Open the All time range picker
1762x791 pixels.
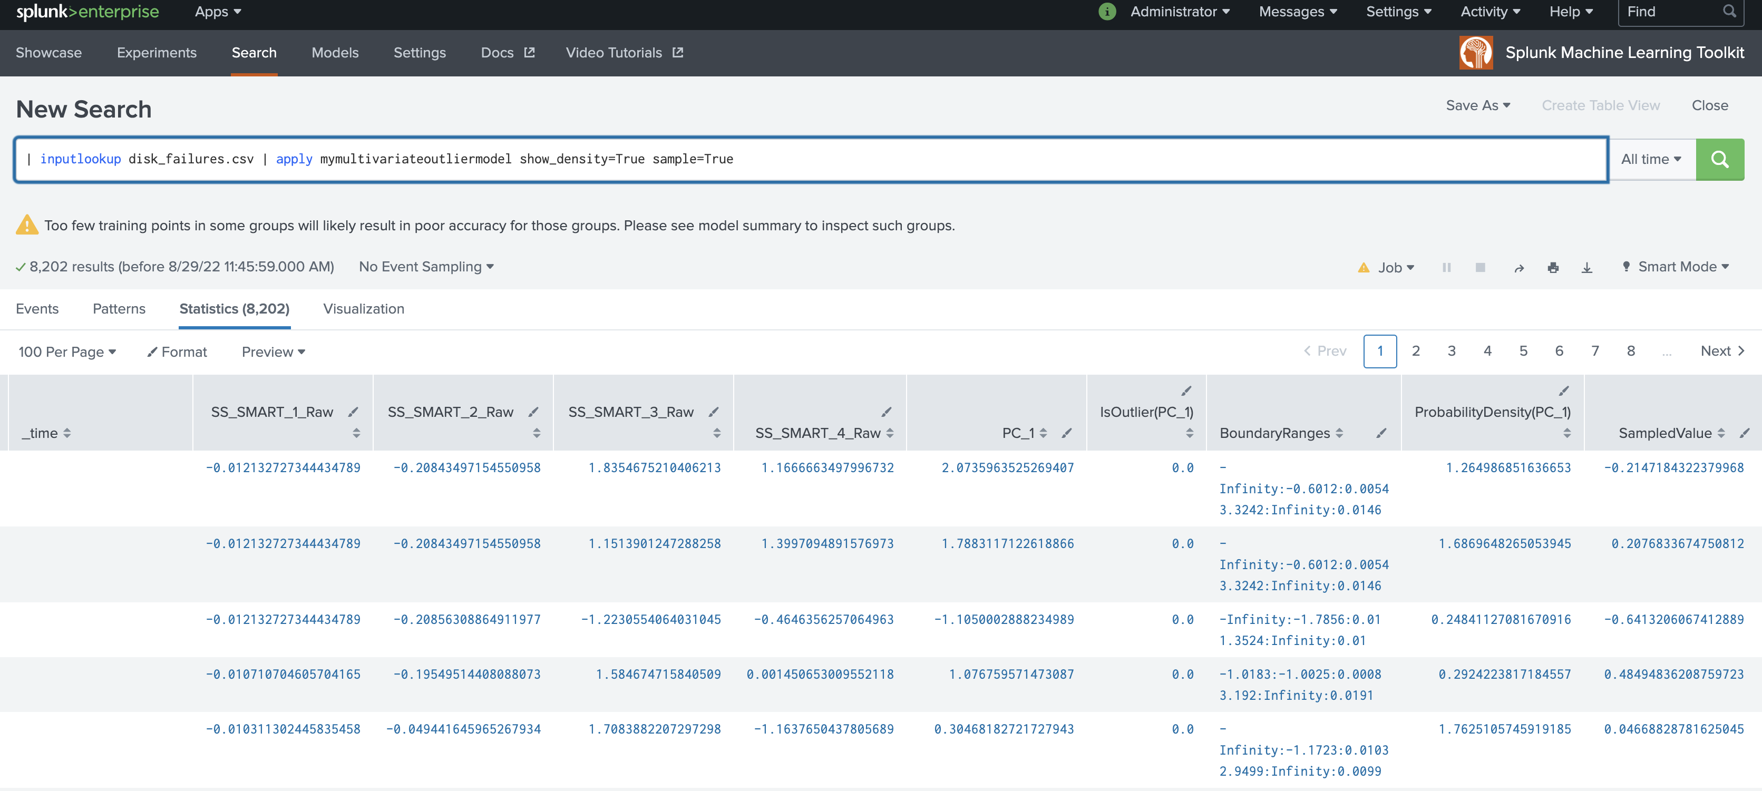tap(1651, 159)
